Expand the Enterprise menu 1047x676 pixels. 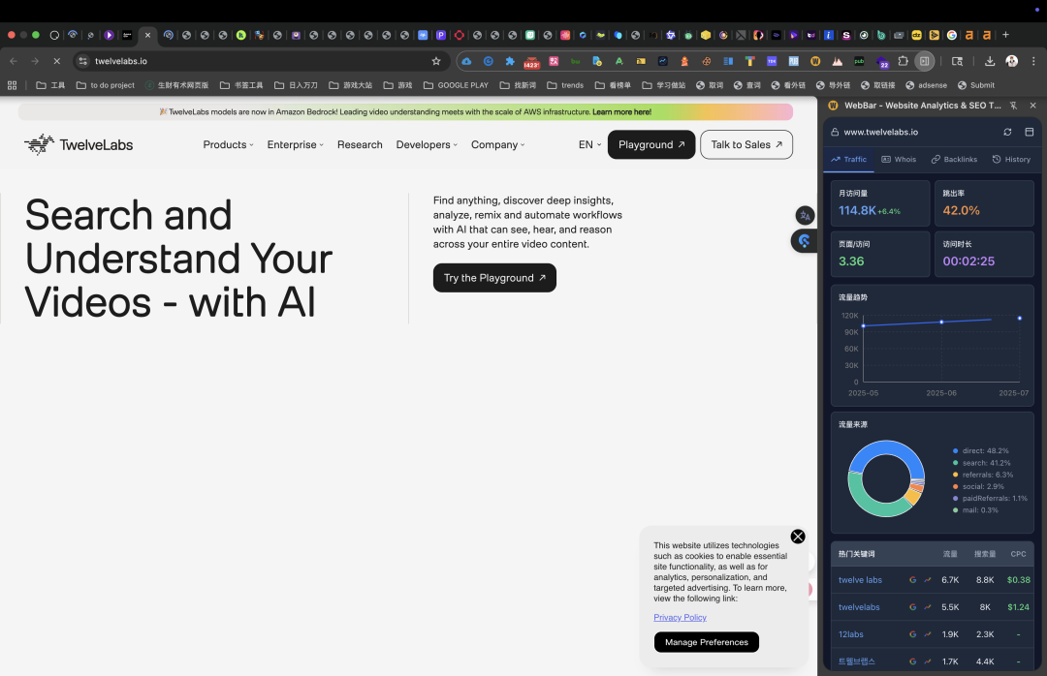coord(295,145)
